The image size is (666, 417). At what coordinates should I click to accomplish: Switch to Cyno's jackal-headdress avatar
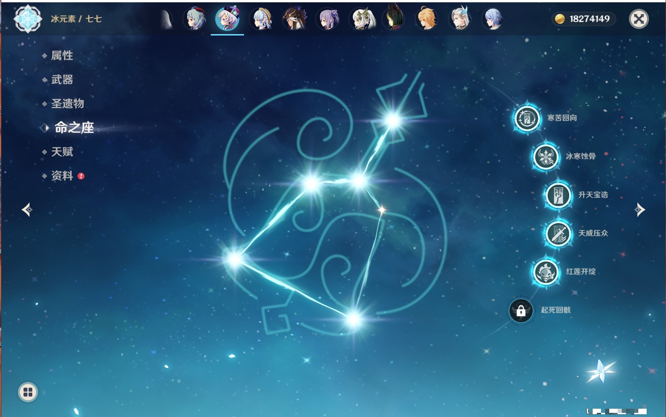294,19
